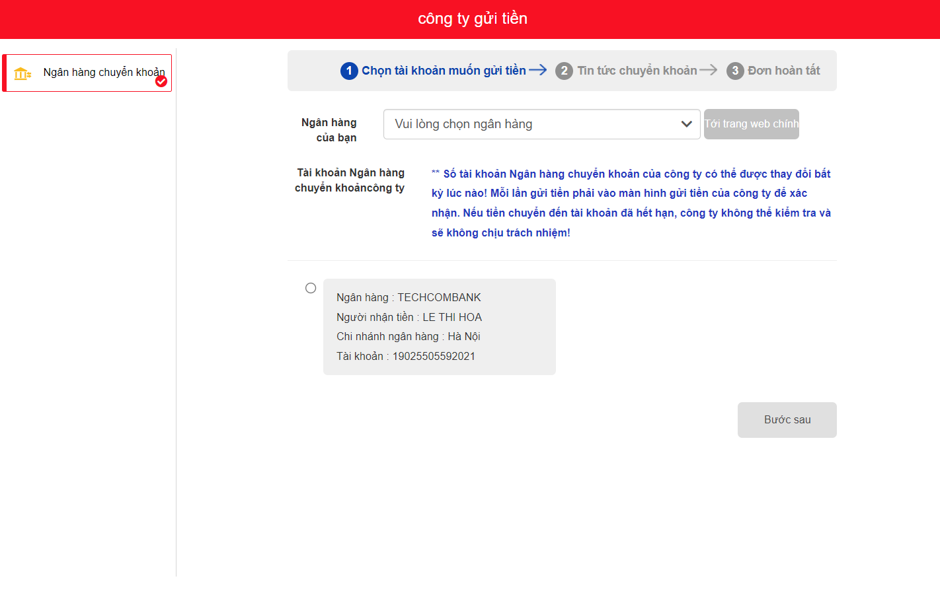Click the chevron arrow of bank dropdown
Viewport: 940px width, 599px height.
(x=686, y=124)
